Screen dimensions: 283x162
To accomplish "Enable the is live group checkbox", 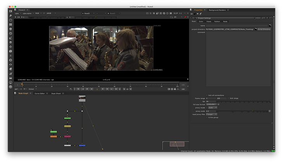I will click(x=207, y=117).
